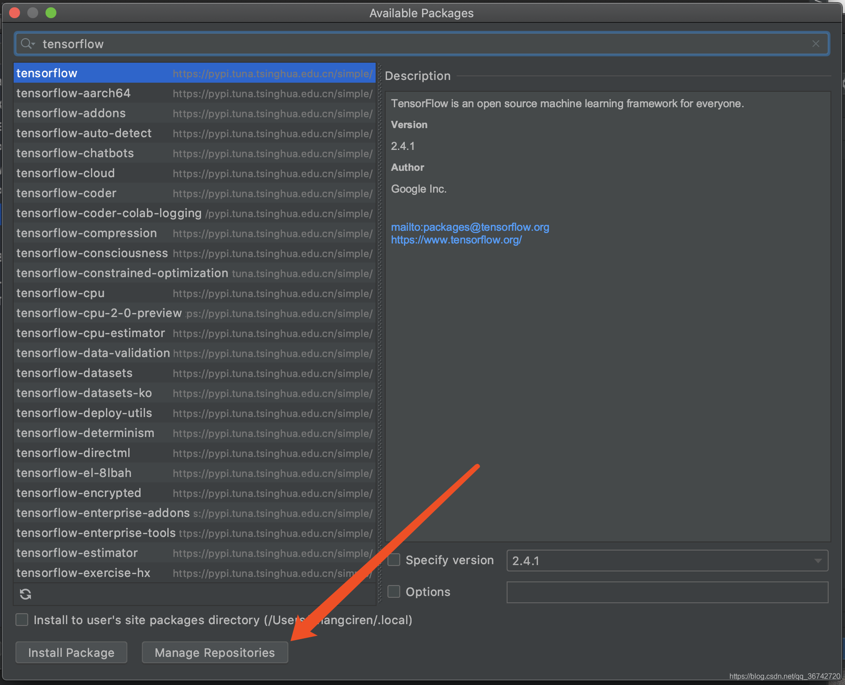Open the https://www.tensorflow.org/ link
This screenshot has height=685, width=845.
456,239
